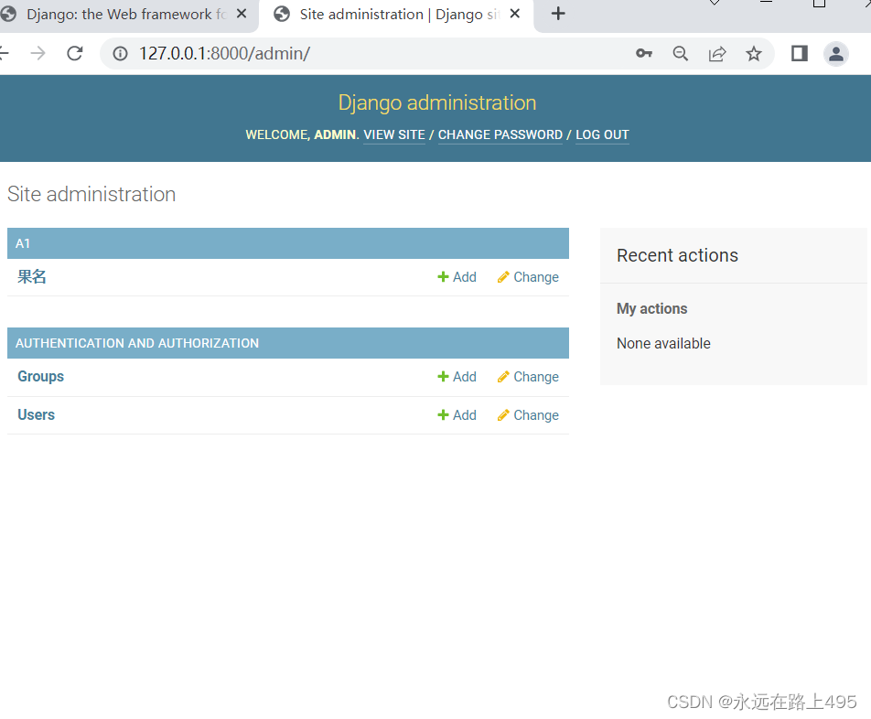
Task: Click the Site administration page heading
Action: coord(91,194)
